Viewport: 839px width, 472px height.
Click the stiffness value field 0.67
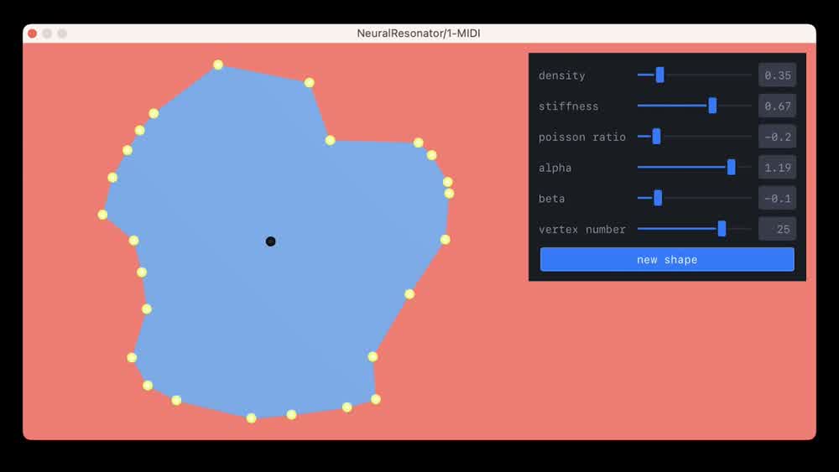pos(778,106)
